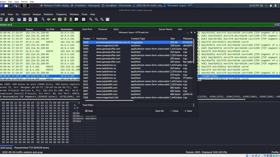
Task: Switch to Malware-Traffic-Analys taskbar window
Action: tap(55, 6)
